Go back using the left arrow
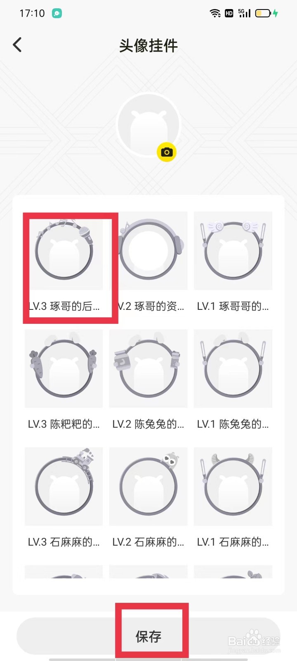 click(x=17, y=45)
